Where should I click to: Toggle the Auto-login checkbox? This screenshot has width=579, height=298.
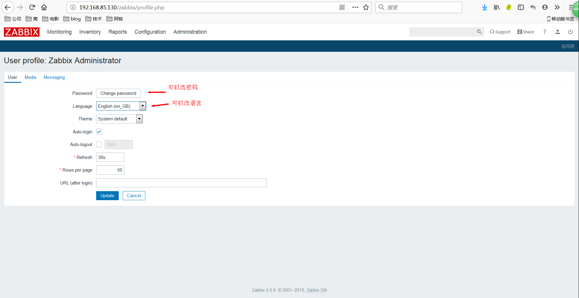(x=99, y=132)
